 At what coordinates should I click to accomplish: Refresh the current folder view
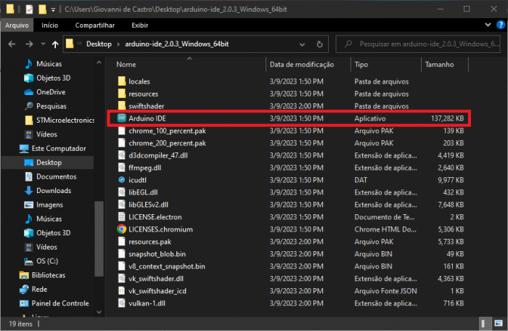click(x=319, y=44)
